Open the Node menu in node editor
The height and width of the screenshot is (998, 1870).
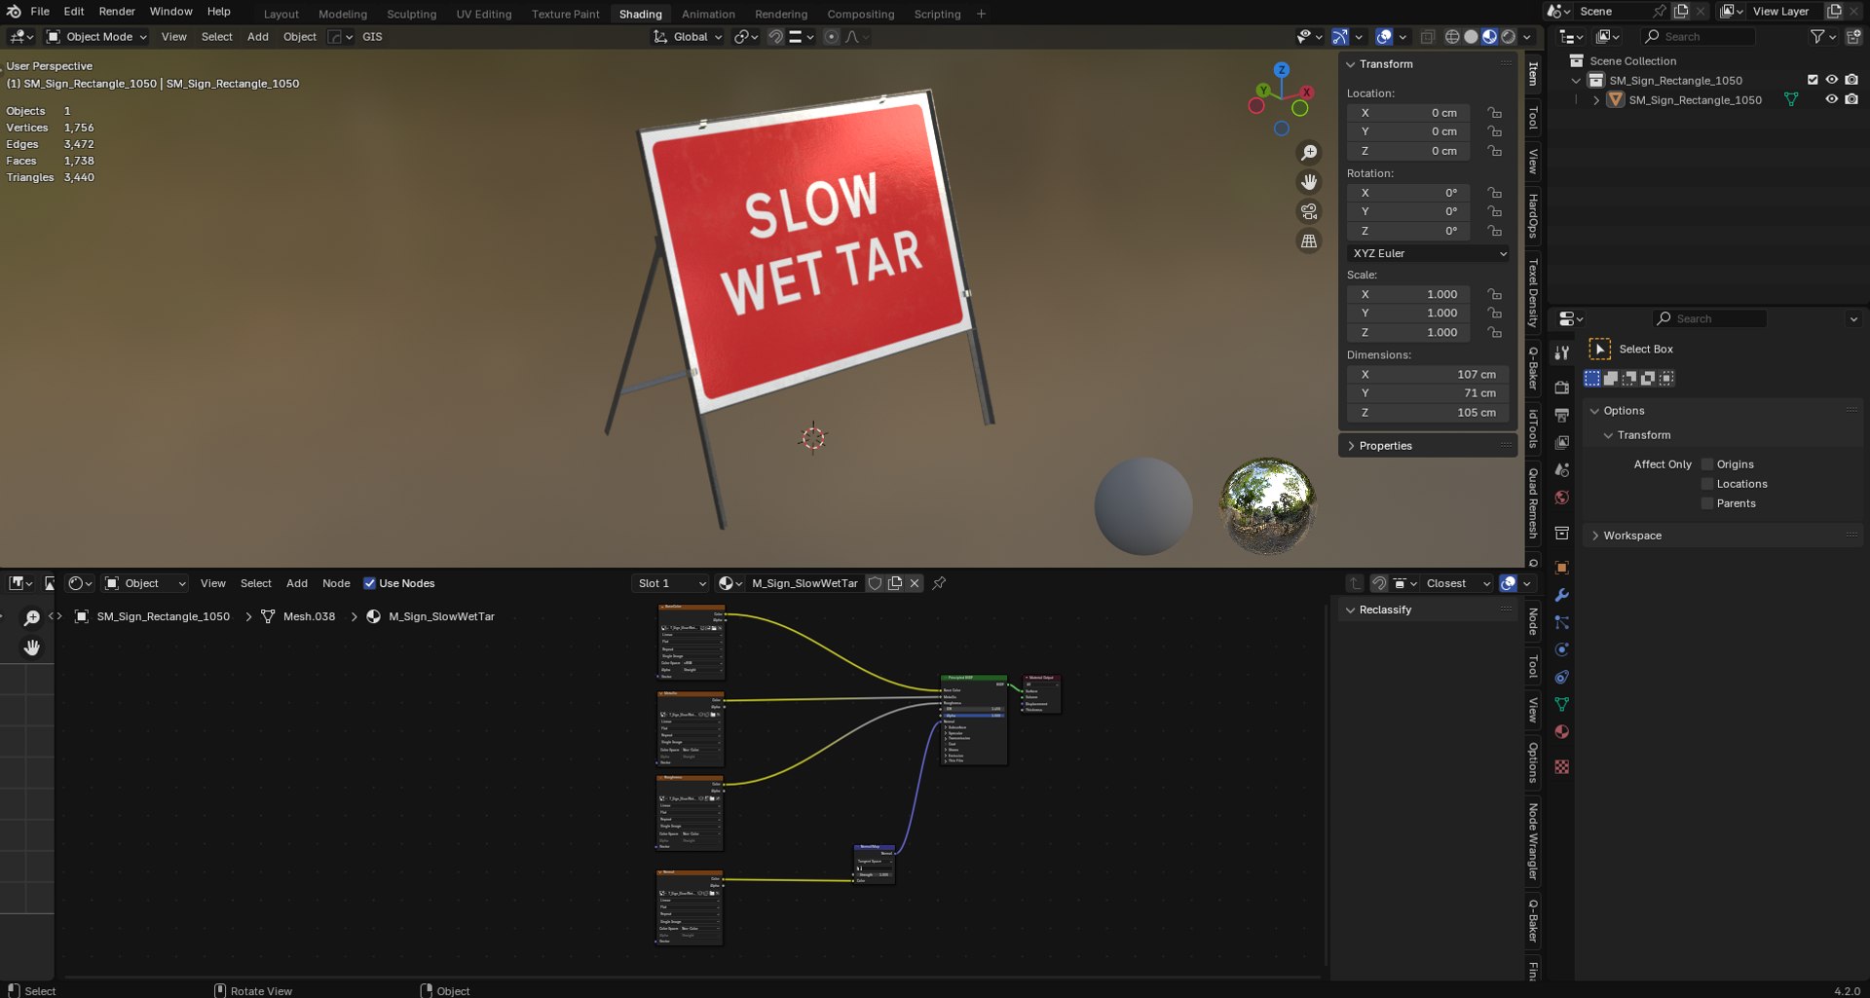[336, 583]
